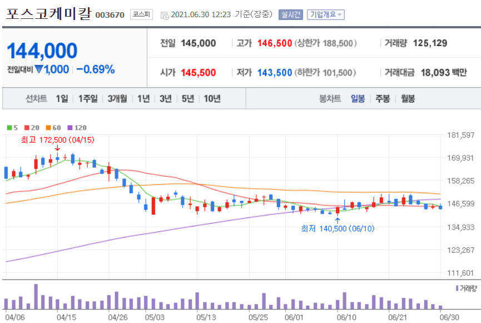The image size is (481, 323).
Task: Click the 06/10 date axis label
Action: coord(346,317)
